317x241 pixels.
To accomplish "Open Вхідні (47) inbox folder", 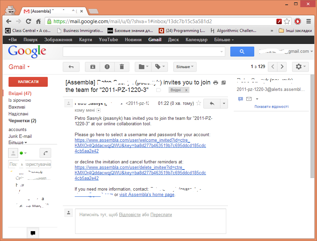I will tap(20, 93).
